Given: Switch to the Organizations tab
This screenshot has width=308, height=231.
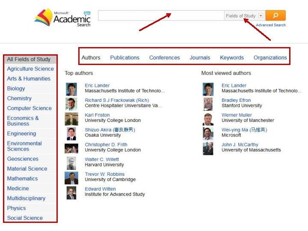Looking at the screenshot, I should tap(270, 58).
